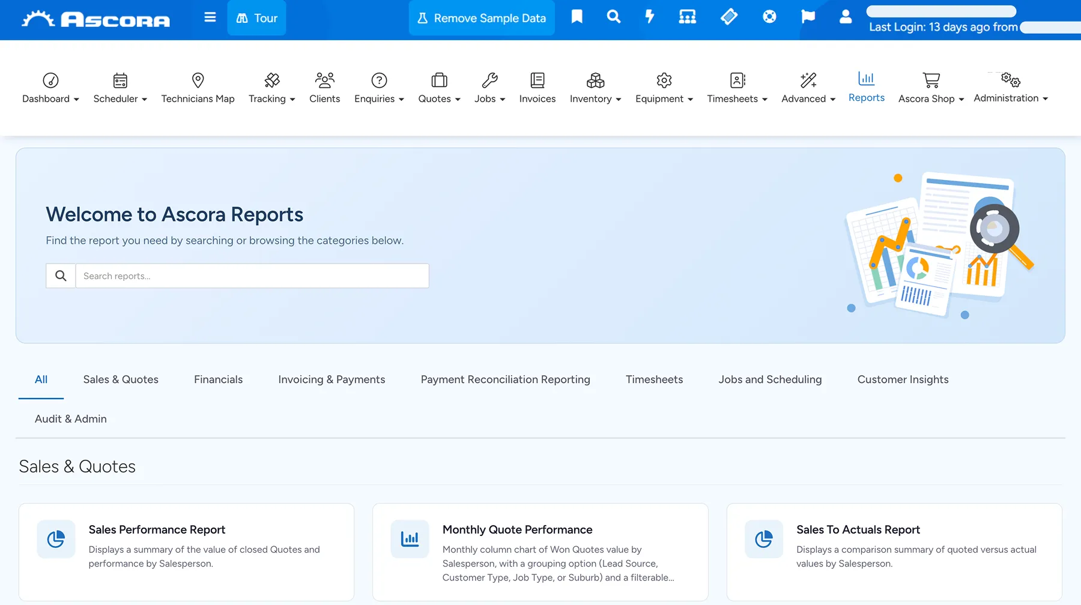The height and width of the screenshot is (605, 1081).
Task: Open the Sales To Actuals Report title
Action: [858, 529]
